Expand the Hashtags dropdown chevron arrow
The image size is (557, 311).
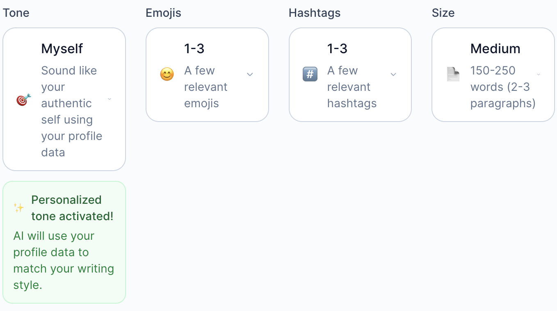coord(393,74)
